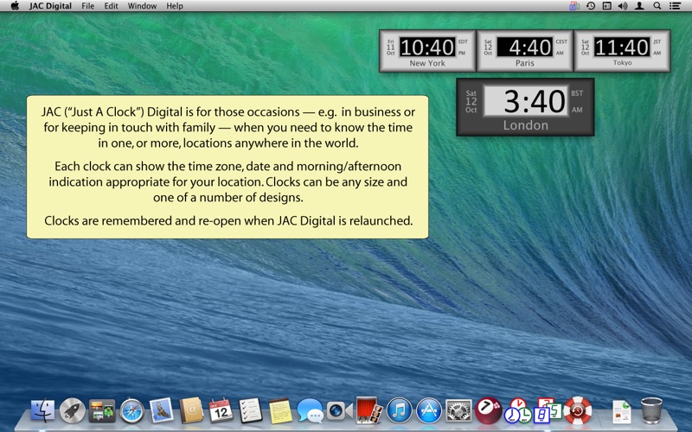Open the Apple menu

click(x=15, y=6)
